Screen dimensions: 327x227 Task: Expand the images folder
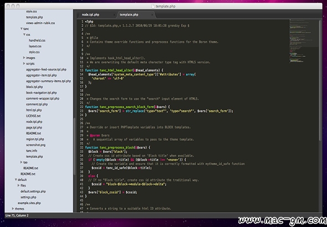(24, 57)
